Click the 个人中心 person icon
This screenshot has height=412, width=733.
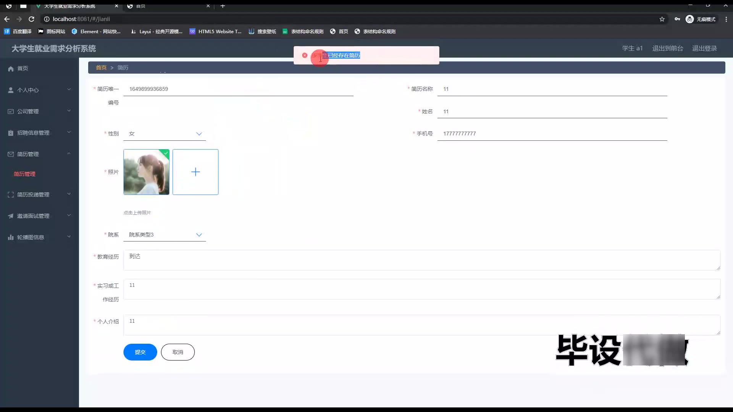coord(11,90)
